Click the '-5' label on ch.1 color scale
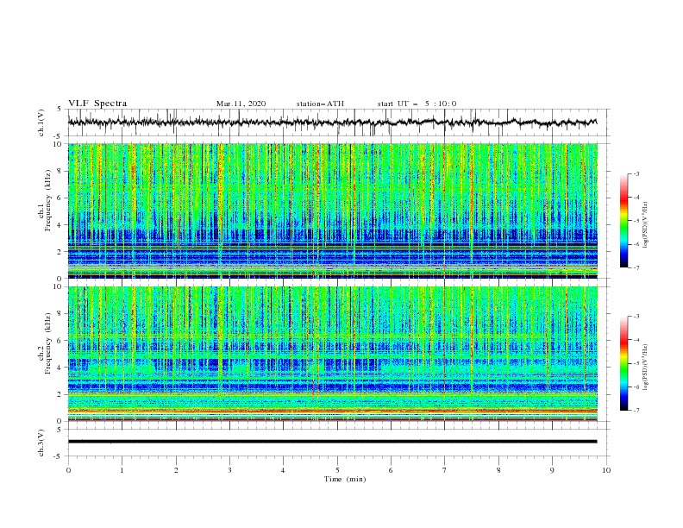This screenshot has width=683, height=528. 636,221
